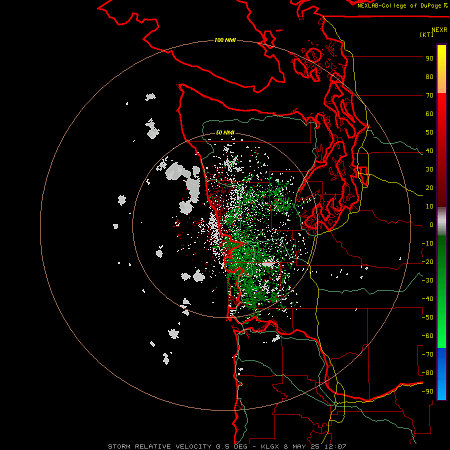Click the 50 value on velocity scale
Image resolution: width=450 pixels, height=450 pixels.
(x=429, y=132)
